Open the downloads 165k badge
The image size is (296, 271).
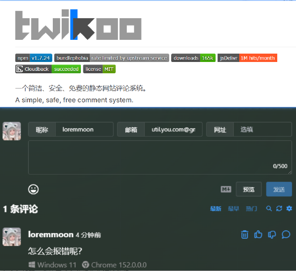click(x=193, y=58)
